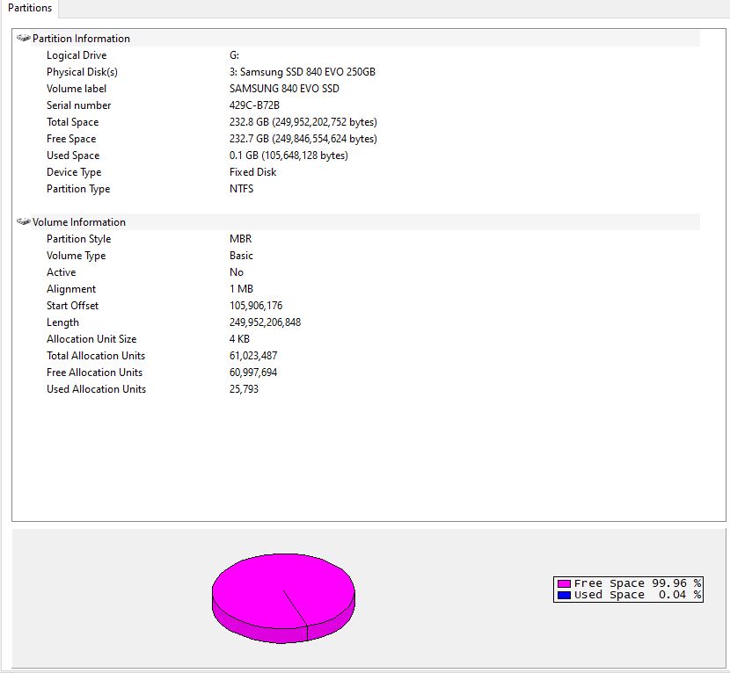Select the Free Allocation Units label

[x=94, y=373]
